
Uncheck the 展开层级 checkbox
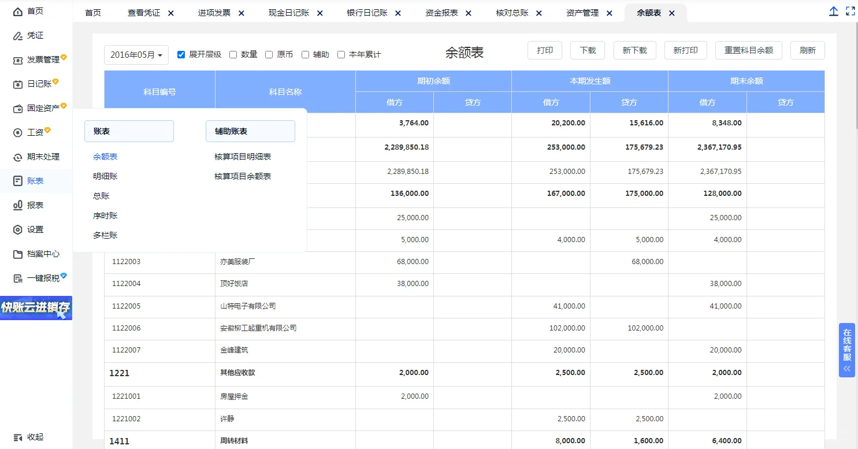tap(181, 55)
